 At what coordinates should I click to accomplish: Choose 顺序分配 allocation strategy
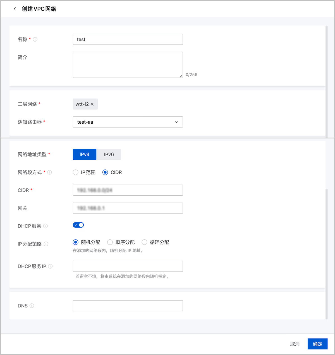[110, 242]
